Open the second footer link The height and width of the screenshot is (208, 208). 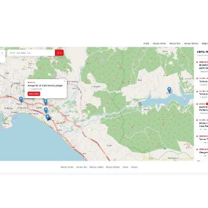tap(81, 167)
